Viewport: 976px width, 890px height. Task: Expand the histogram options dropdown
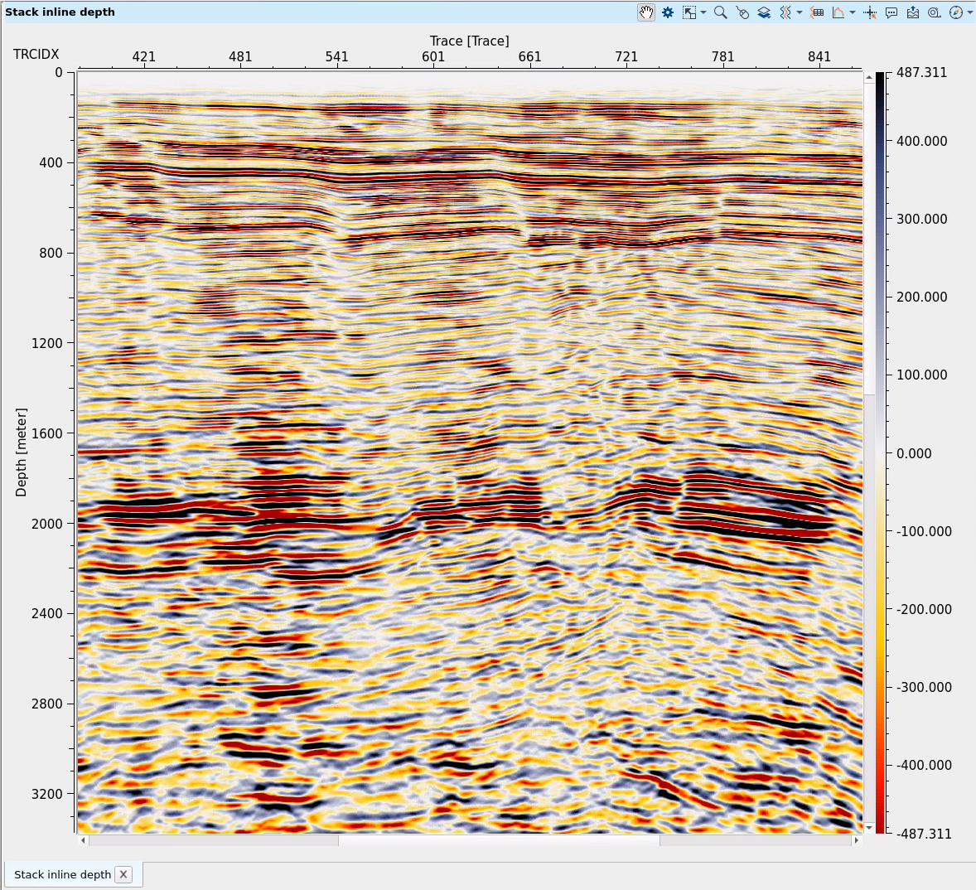click(x=853, y=12)
